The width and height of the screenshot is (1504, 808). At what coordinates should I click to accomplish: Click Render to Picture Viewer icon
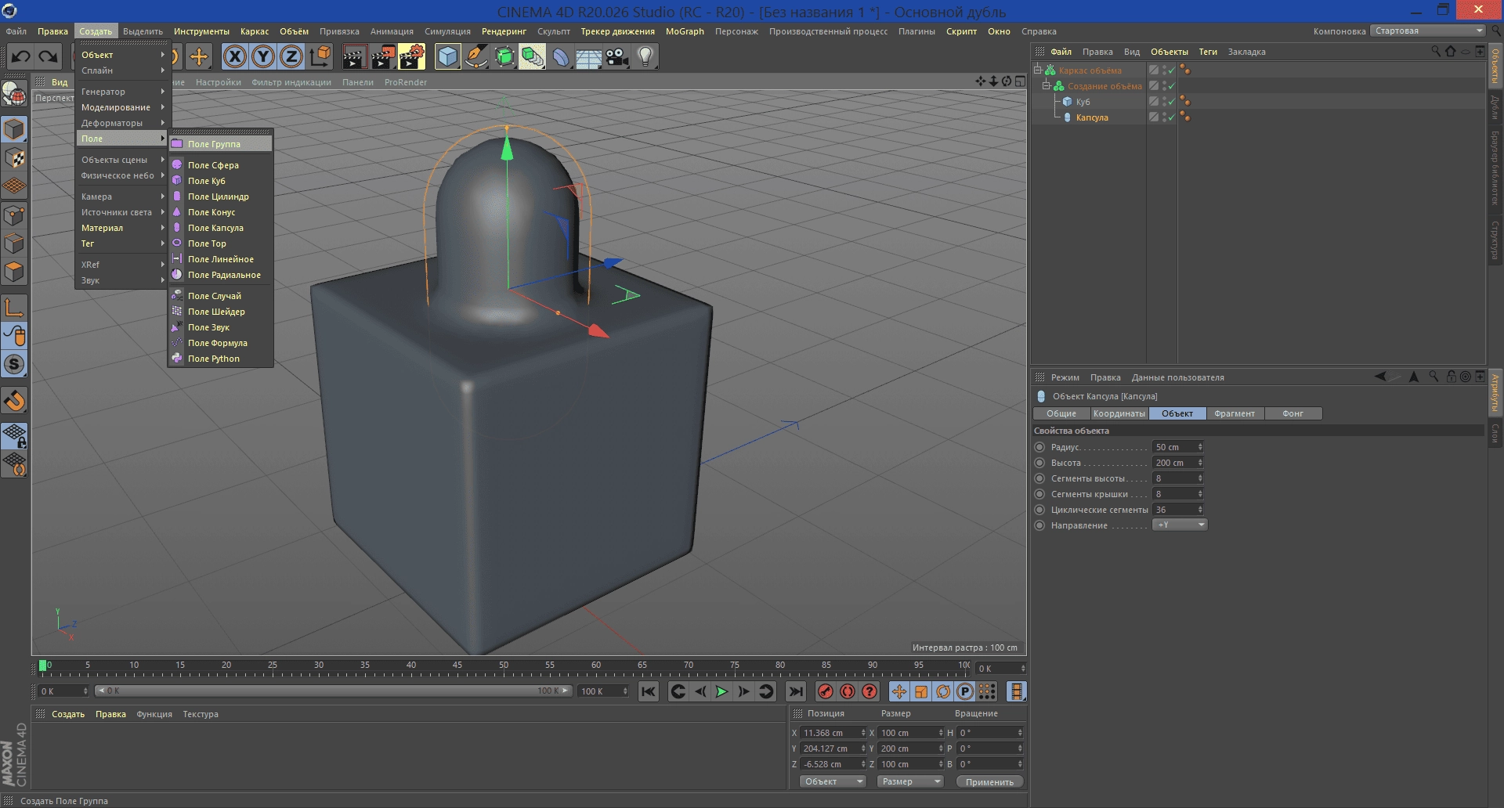point(383,56)
